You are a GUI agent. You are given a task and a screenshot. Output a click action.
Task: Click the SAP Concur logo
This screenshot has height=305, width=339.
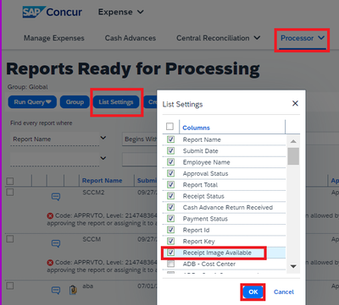click(x=53, y=12)
